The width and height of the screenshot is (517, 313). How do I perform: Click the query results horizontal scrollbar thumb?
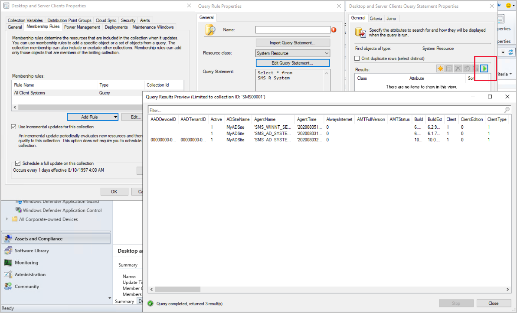177,289
